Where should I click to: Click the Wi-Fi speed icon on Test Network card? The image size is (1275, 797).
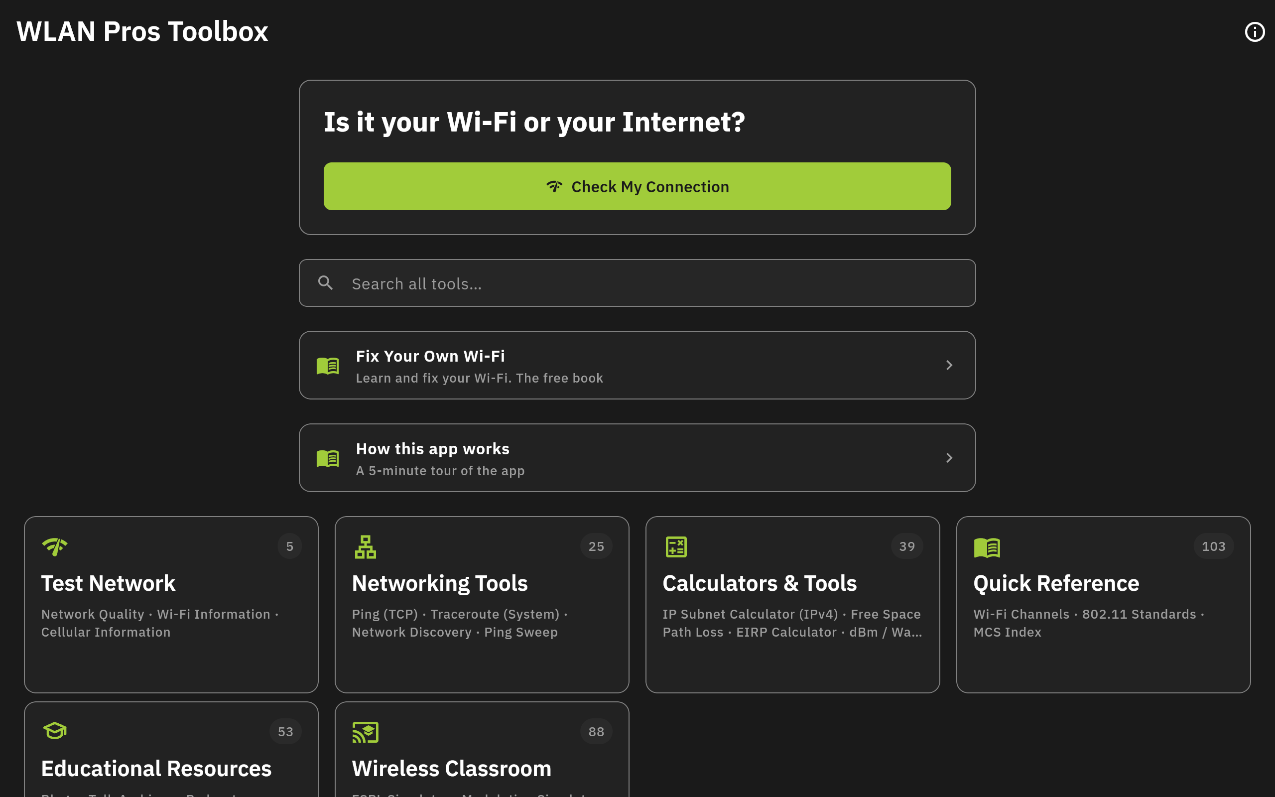[54, 546]
